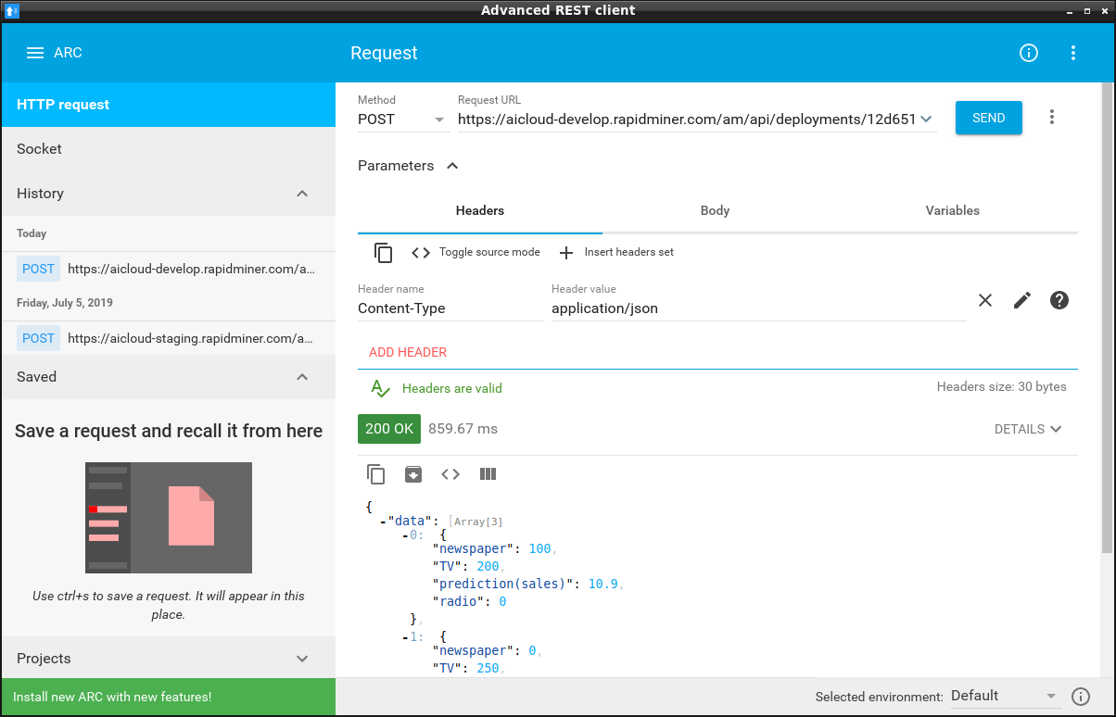Screen dimensions: 1116x717
Task: Switch to the Variables tab
Action: pyautogui.click(x=952, y=210)
